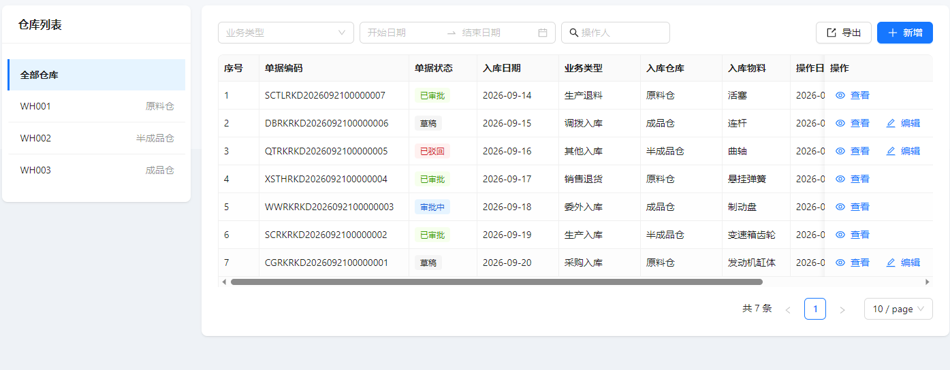Click pencil edit icon for row CGRKRKD2026092100000001
The height and width of the screenshot is (370, 950).
[891, 263]
